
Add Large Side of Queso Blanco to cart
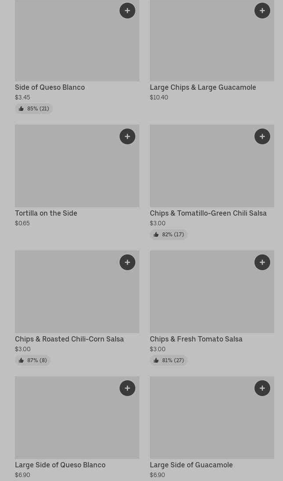click(127, 388)
